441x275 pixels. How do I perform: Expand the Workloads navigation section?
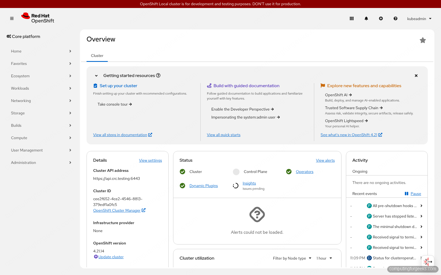tap(41, 88)
